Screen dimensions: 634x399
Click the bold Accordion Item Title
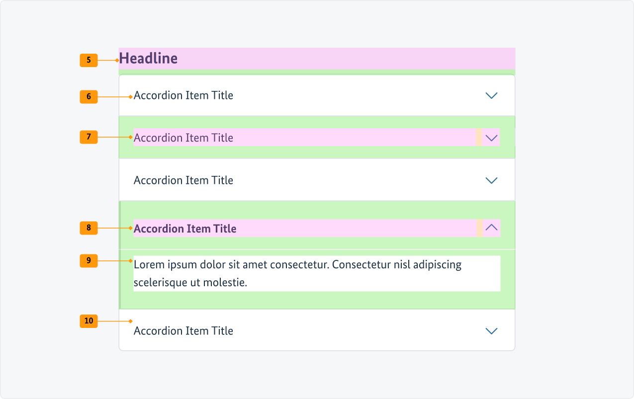coord(185,229)
